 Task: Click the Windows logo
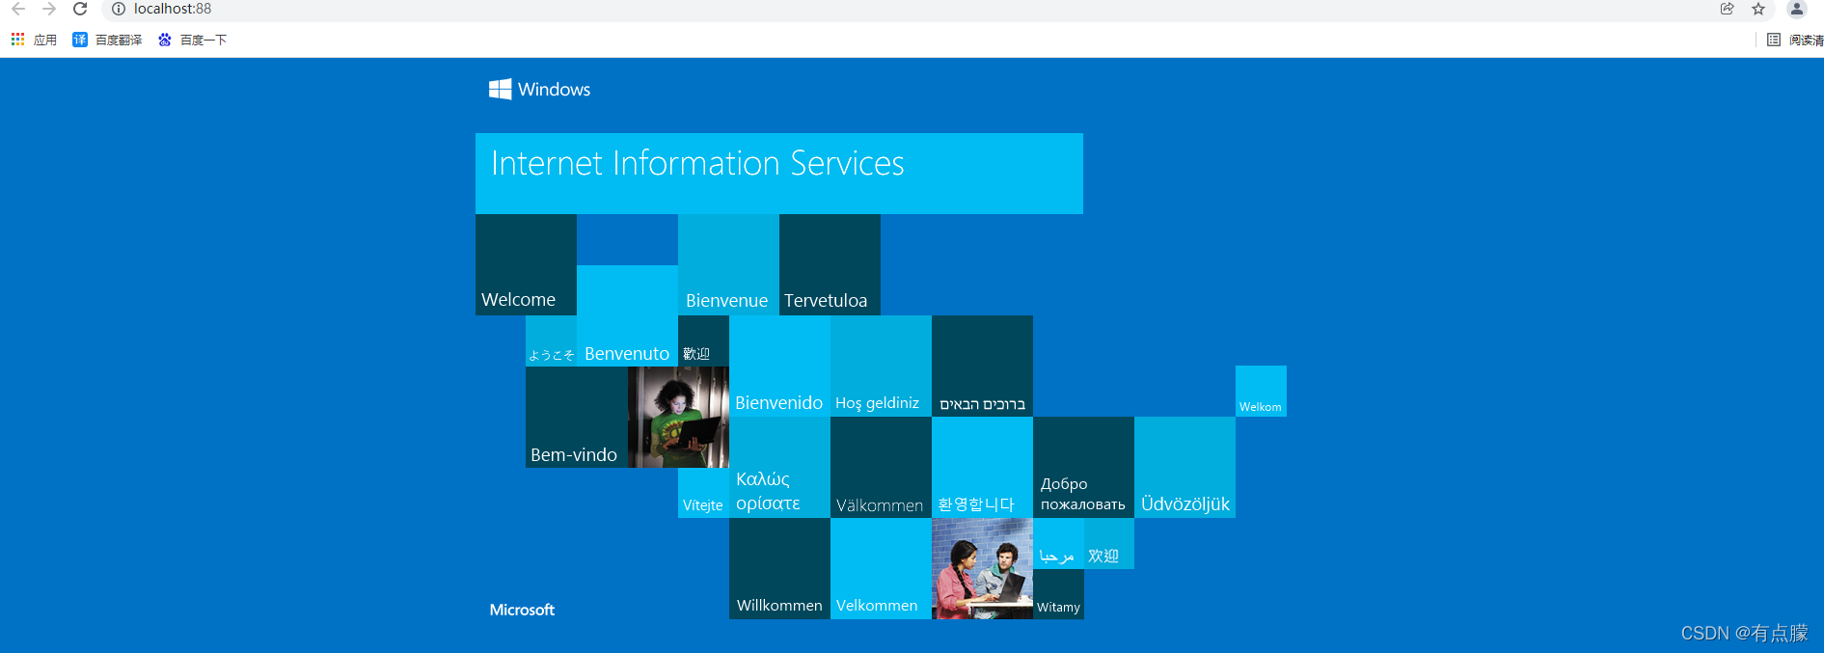point(539,89)
